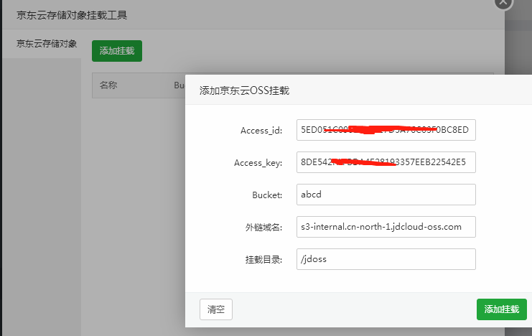Click the Bucket field containing abcd
The height and width of the screenshot is (336, 532).
pyautogui.click(x=386, y=195)
